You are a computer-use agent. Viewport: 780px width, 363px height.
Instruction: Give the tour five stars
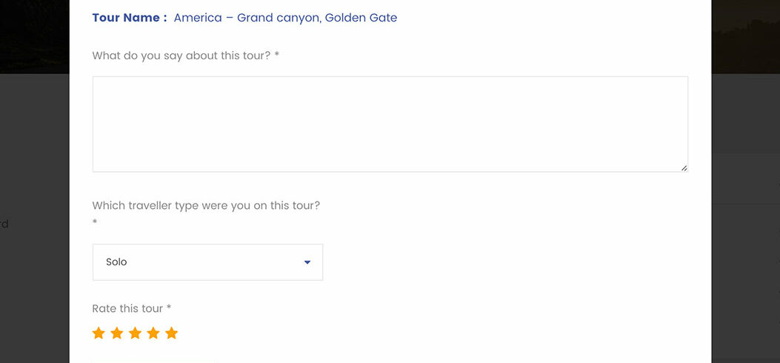point(171,333)
